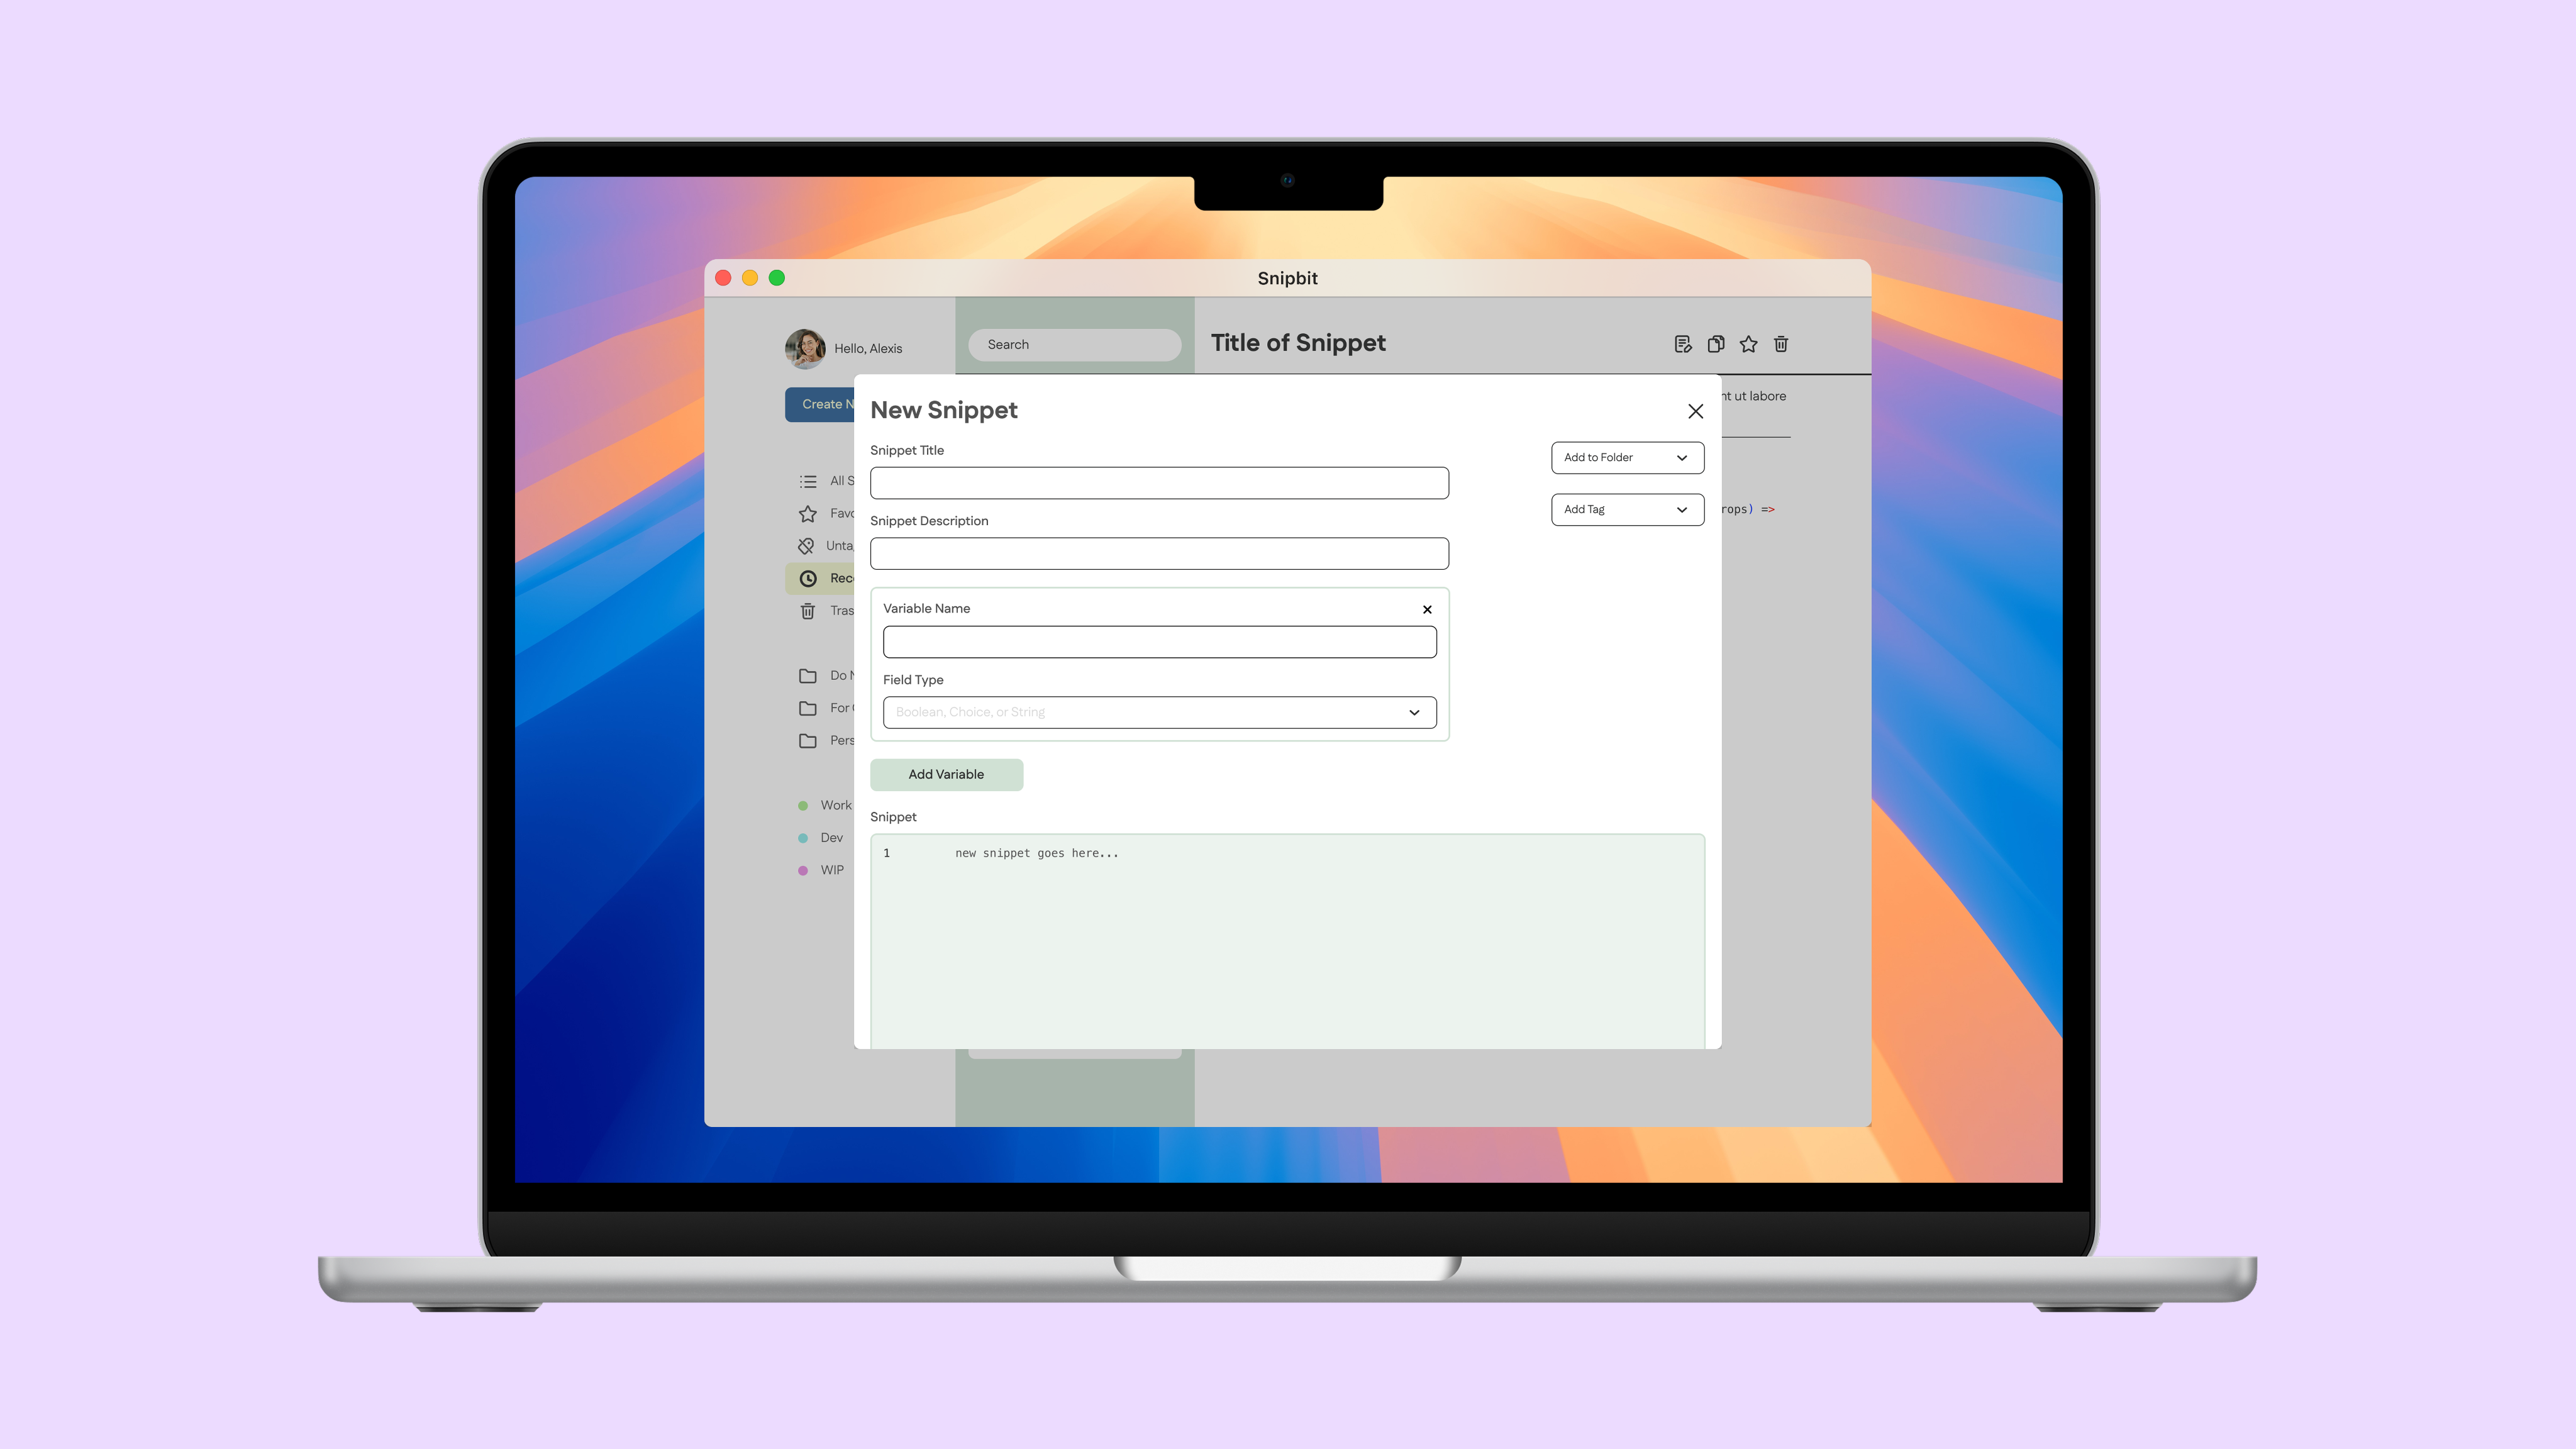The height and width of the screenshot is (1449, 2576).
Task: Click the Search field
Action: pos(1074,344)
